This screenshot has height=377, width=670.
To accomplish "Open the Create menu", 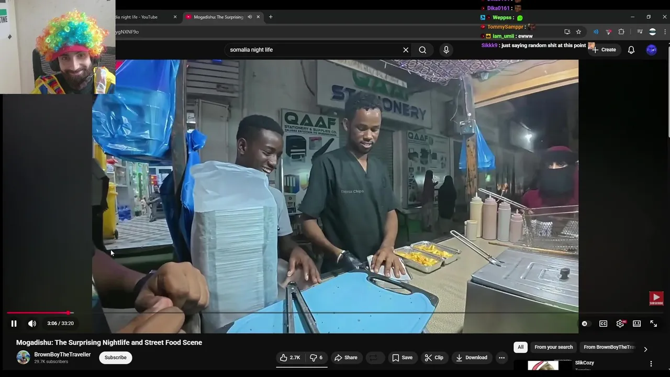I will point(604,50).
